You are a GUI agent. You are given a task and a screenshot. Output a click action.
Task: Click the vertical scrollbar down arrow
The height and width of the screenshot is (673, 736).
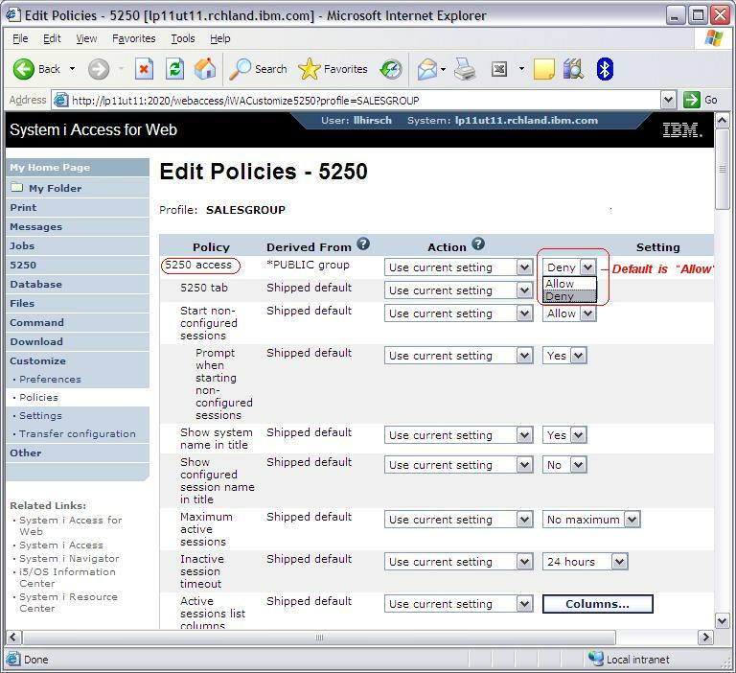point(723,620)
